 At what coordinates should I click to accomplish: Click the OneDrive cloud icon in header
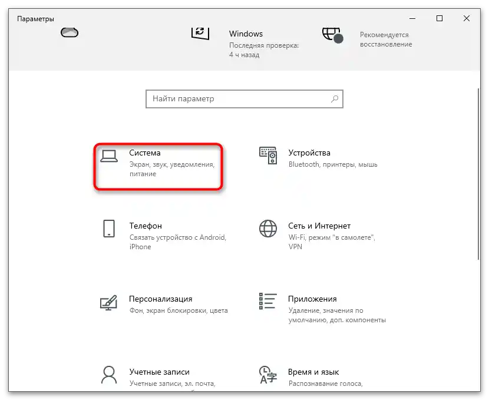[70, 32]
